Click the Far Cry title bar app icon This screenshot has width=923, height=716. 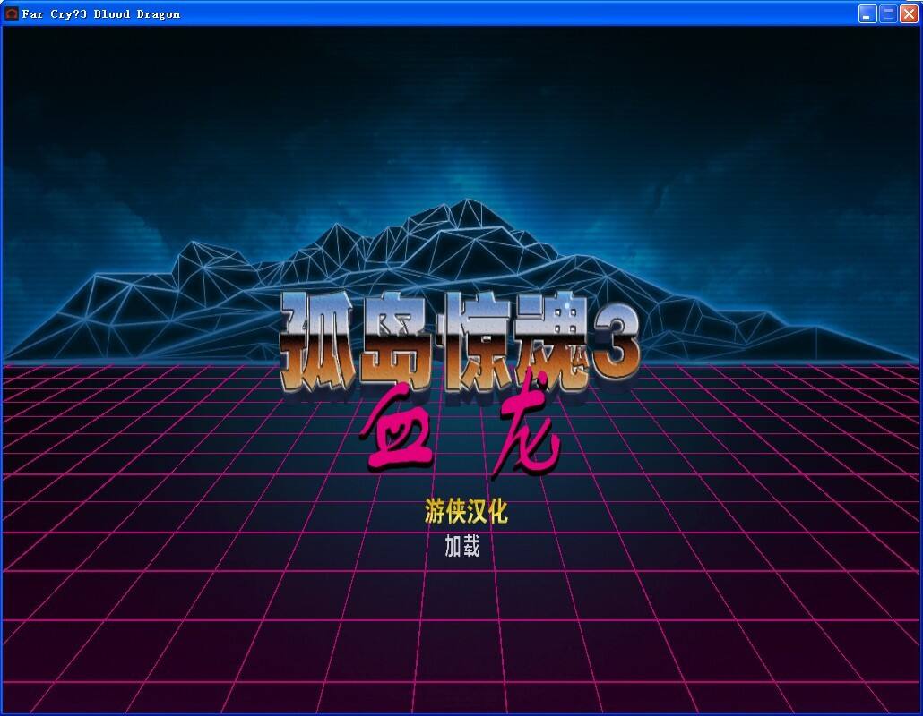[x=12, y=13]
